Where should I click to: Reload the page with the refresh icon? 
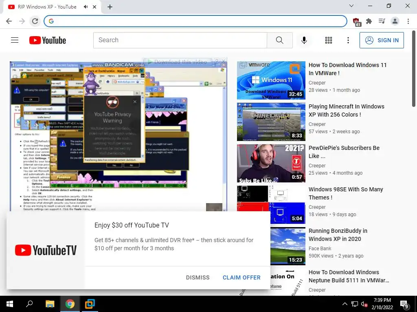coord(35,21)
